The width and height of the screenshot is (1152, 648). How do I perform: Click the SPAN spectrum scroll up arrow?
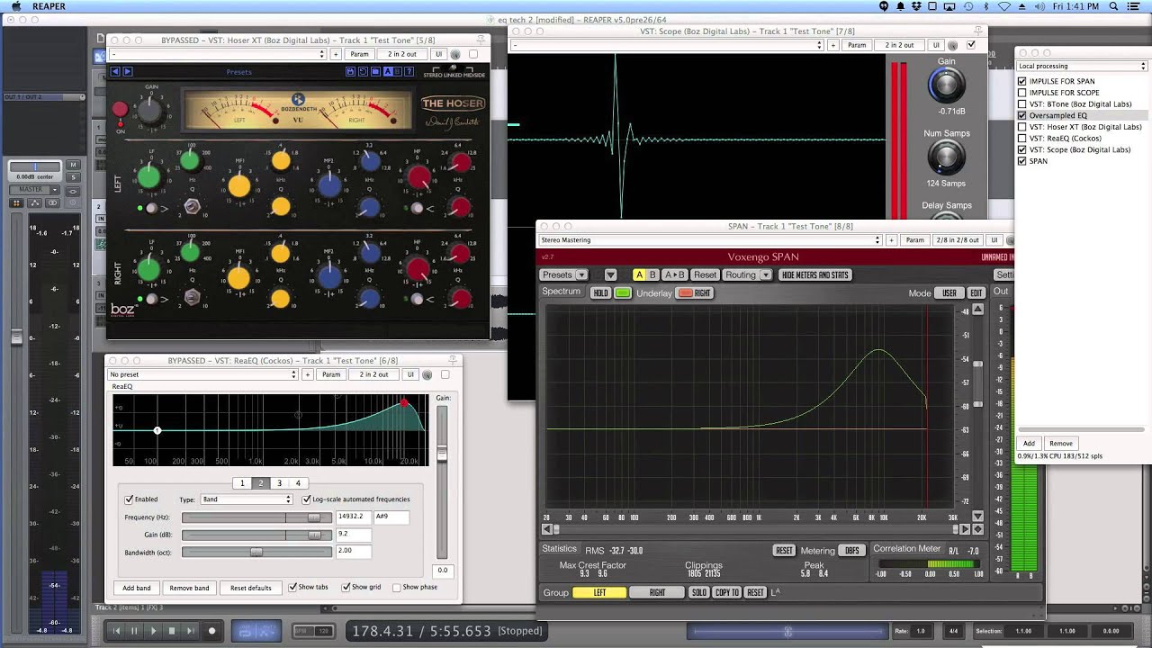point(978,310)
